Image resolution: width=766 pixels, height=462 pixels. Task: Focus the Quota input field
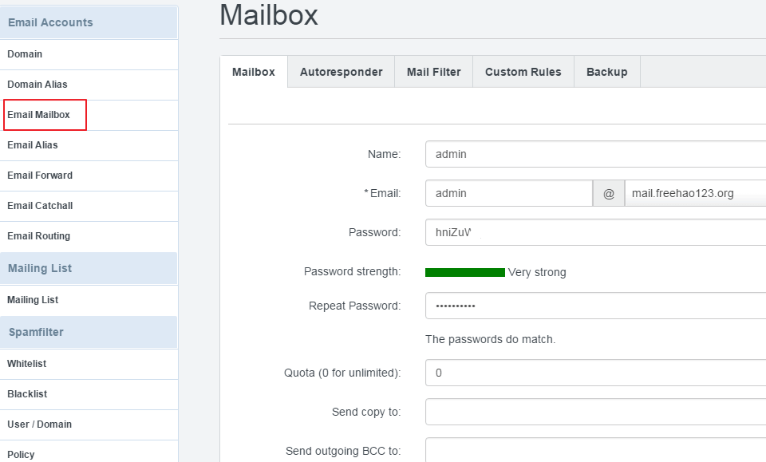[x=595, y=373]
